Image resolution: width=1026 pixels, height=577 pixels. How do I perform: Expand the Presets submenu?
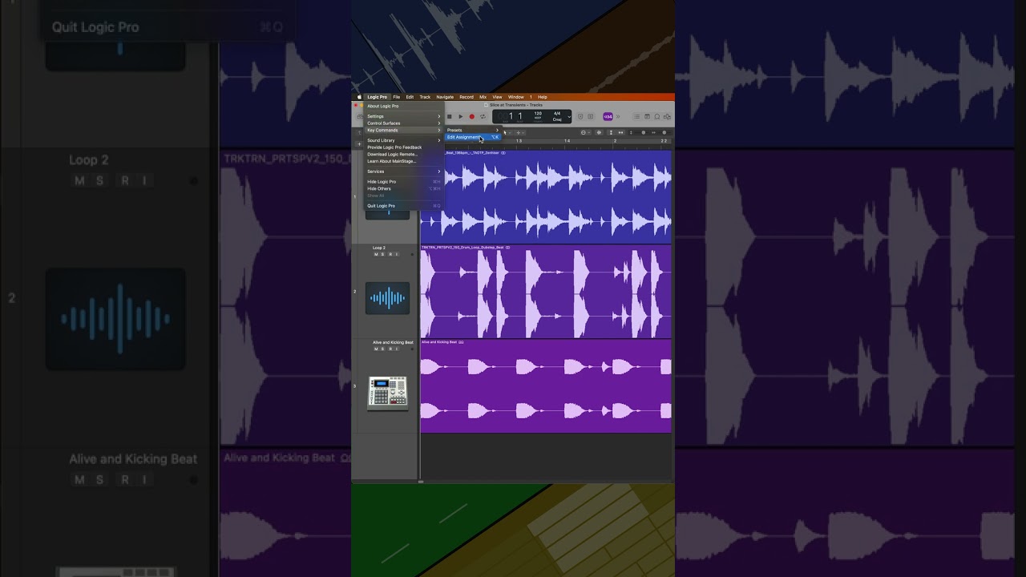pos(473,130)
